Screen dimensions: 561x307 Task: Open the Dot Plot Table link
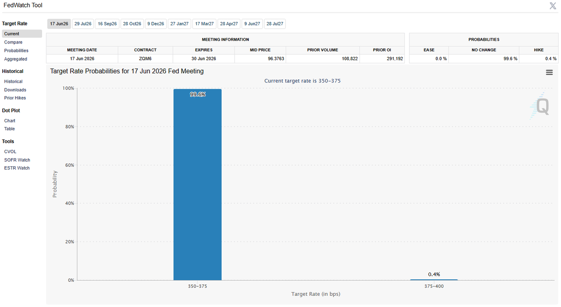(9, 129)
